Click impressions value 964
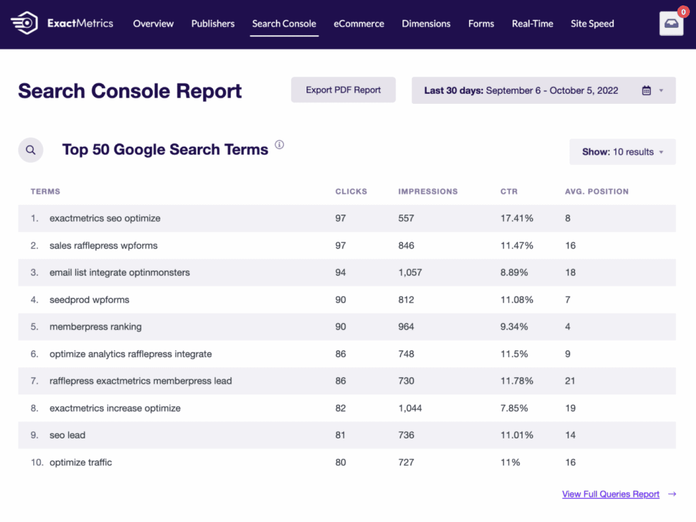This screenshot has width=696, height=522. tap(406, 327)
